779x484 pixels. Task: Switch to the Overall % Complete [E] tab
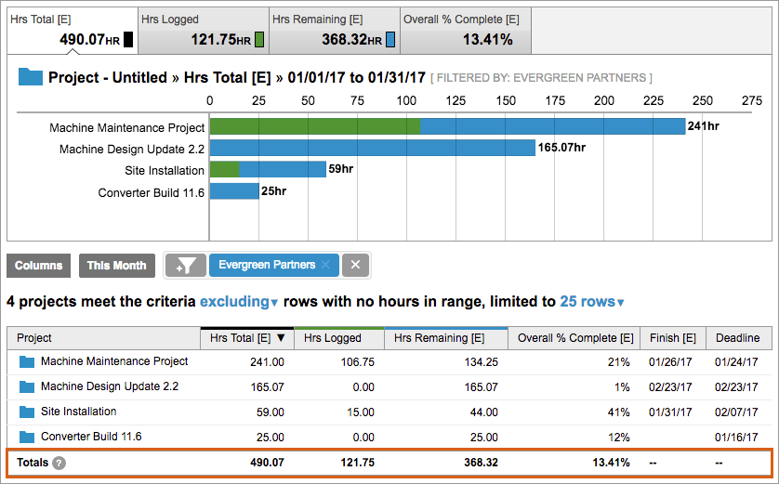point(466,31)
